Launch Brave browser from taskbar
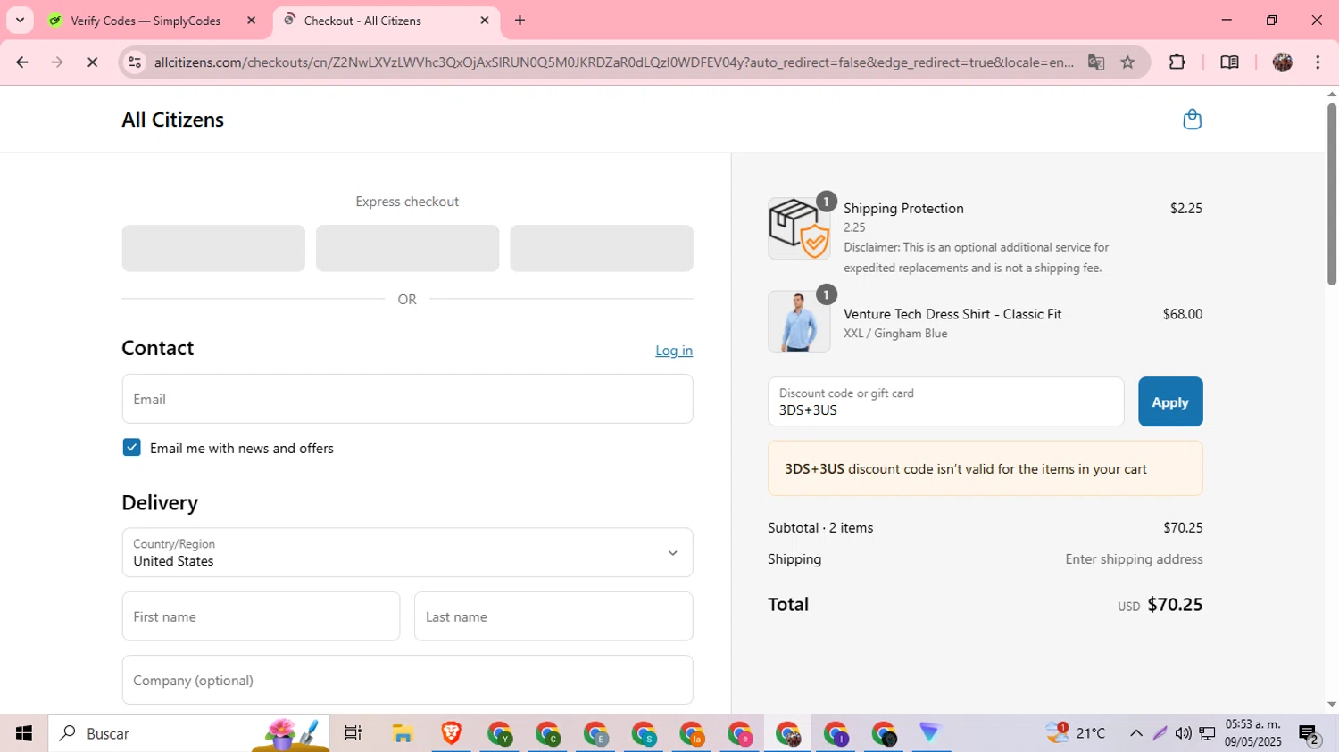 click(451, 733)
